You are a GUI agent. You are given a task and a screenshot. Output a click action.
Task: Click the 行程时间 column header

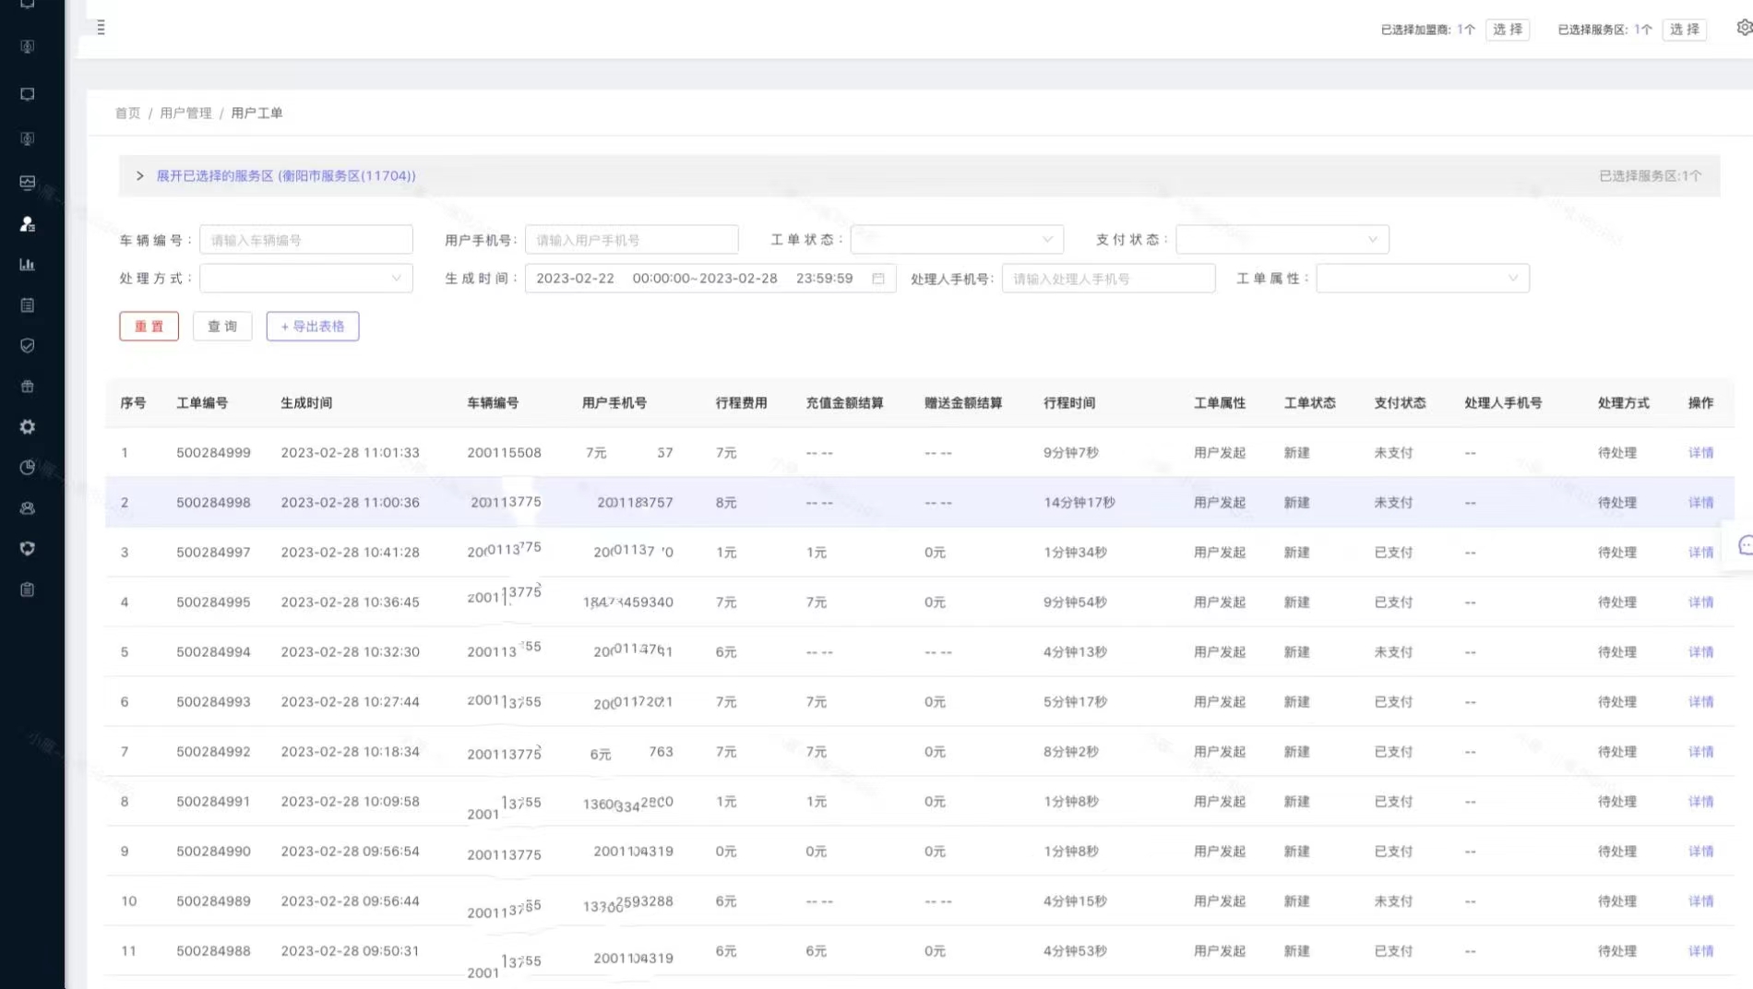[1069, 403]
